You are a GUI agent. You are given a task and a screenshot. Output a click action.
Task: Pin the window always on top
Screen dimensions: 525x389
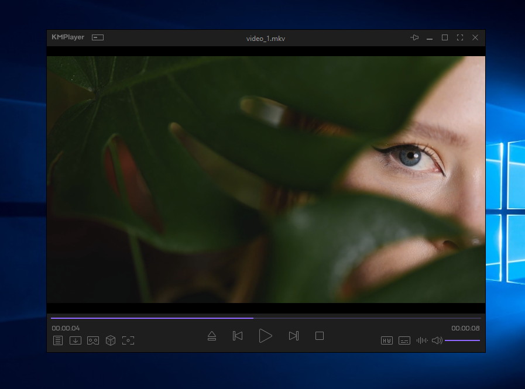[x=414, y=37]
